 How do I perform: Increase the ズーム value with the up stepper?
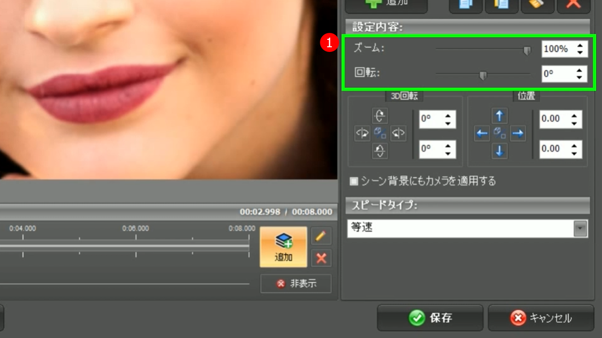[580, 45]
